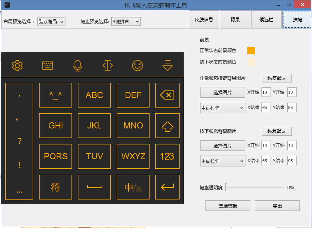
Task: Click the exclamation mark punctuation key
Action: pos(19,165)
